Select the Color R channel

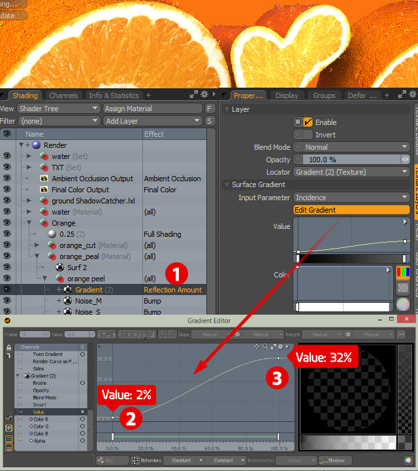tap(40, 419)
